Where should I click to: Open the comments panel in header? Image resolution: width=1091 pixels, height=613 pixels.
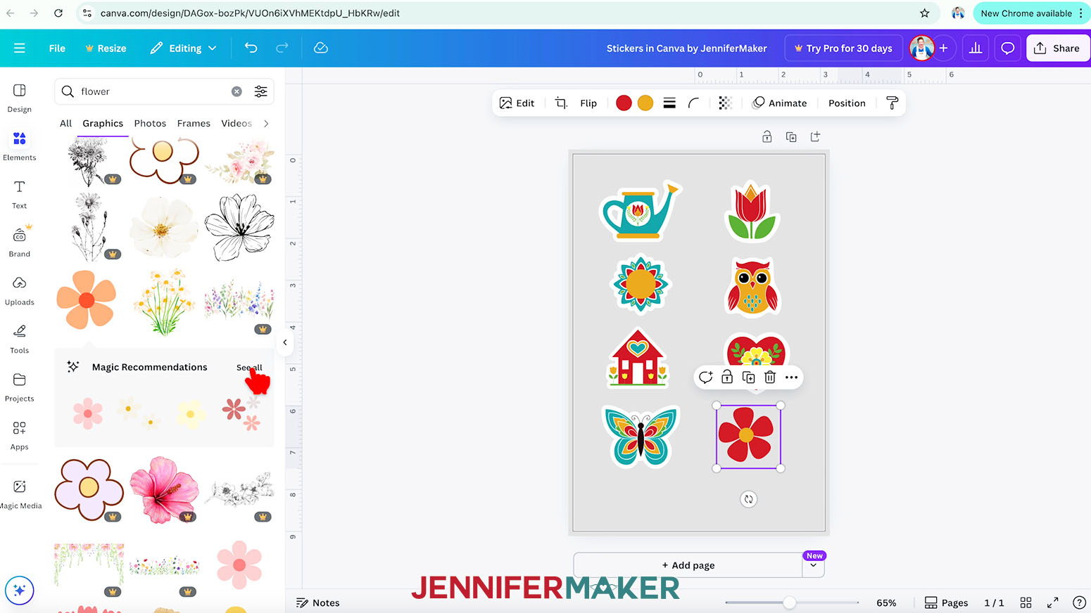pyautogui.click(x=1008, y=48)
